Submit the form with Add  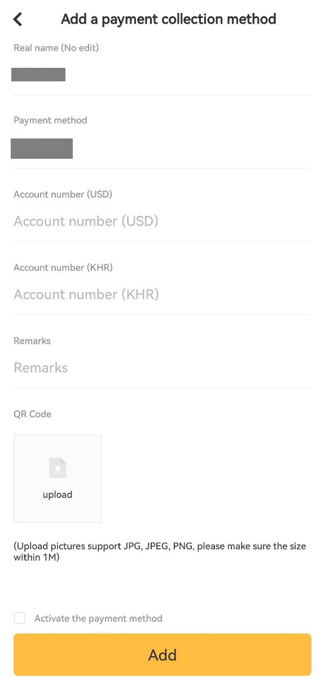[162, 654]
